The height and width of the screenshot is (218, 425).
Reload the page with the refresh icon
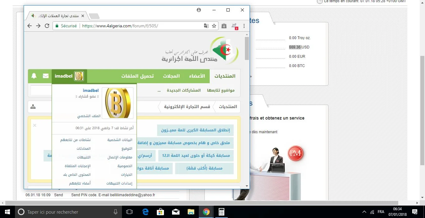[47, 26]
